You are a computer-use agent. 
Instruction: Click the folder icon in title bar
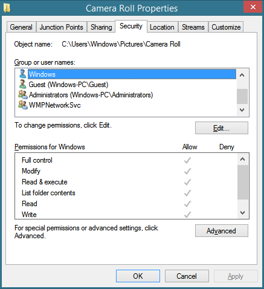pyautogui.click(x=7, y=8)
